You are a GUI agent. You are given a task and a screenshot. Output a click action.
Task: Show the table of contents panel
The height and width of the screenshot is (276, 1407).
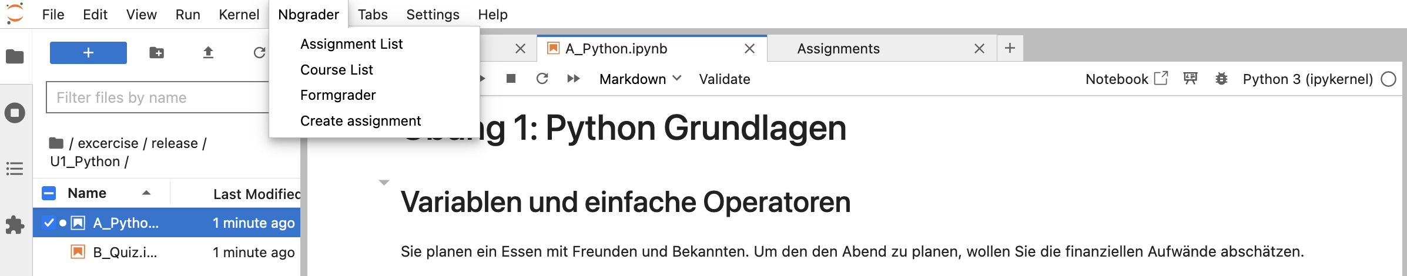[x=15, y=169]
